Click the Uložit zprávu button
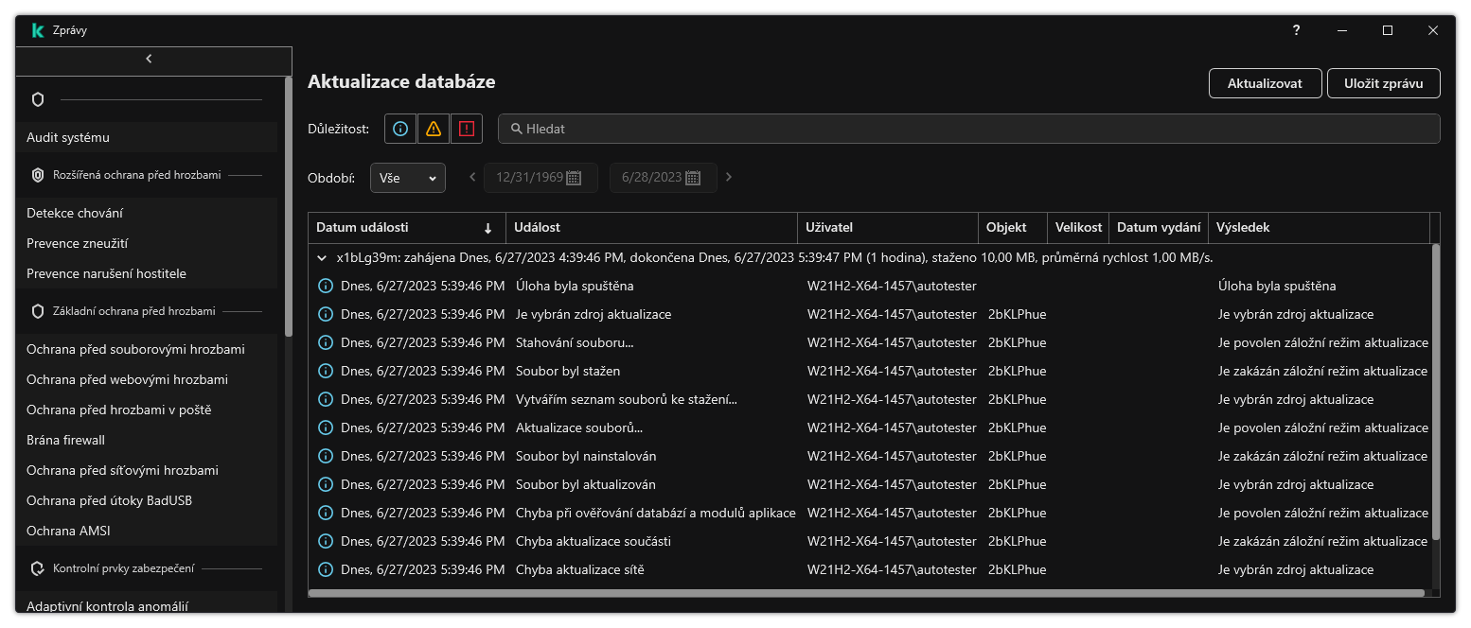Screen dimensions: 1471x628 coord(1383,83)
